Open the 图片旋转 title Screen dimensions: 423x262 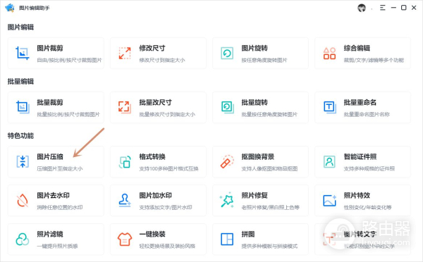point(255,49)
